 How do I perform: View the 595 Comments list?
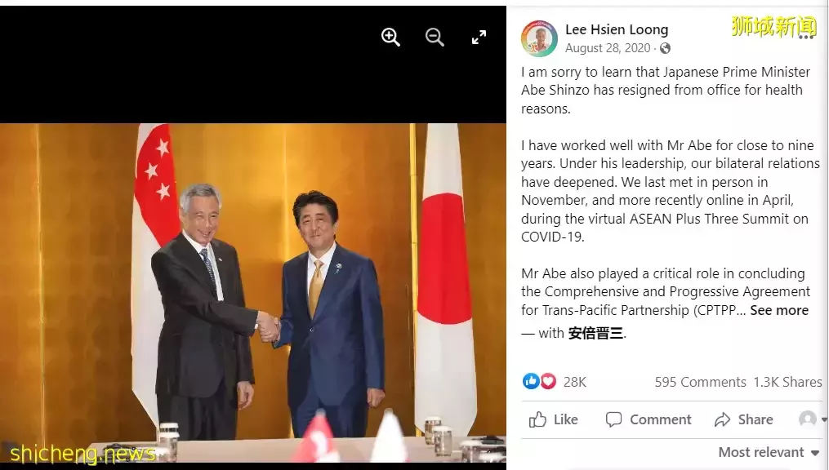700,382
